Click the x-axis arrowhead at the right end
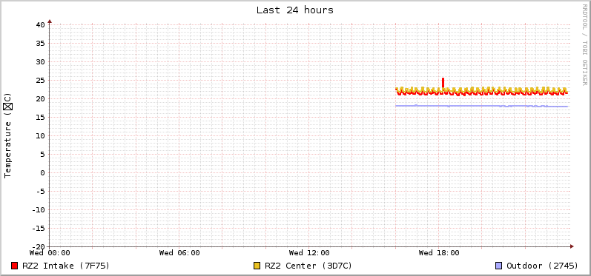This screenshot has width=591, height=276. pyautogui.click(x=572, y=246)
